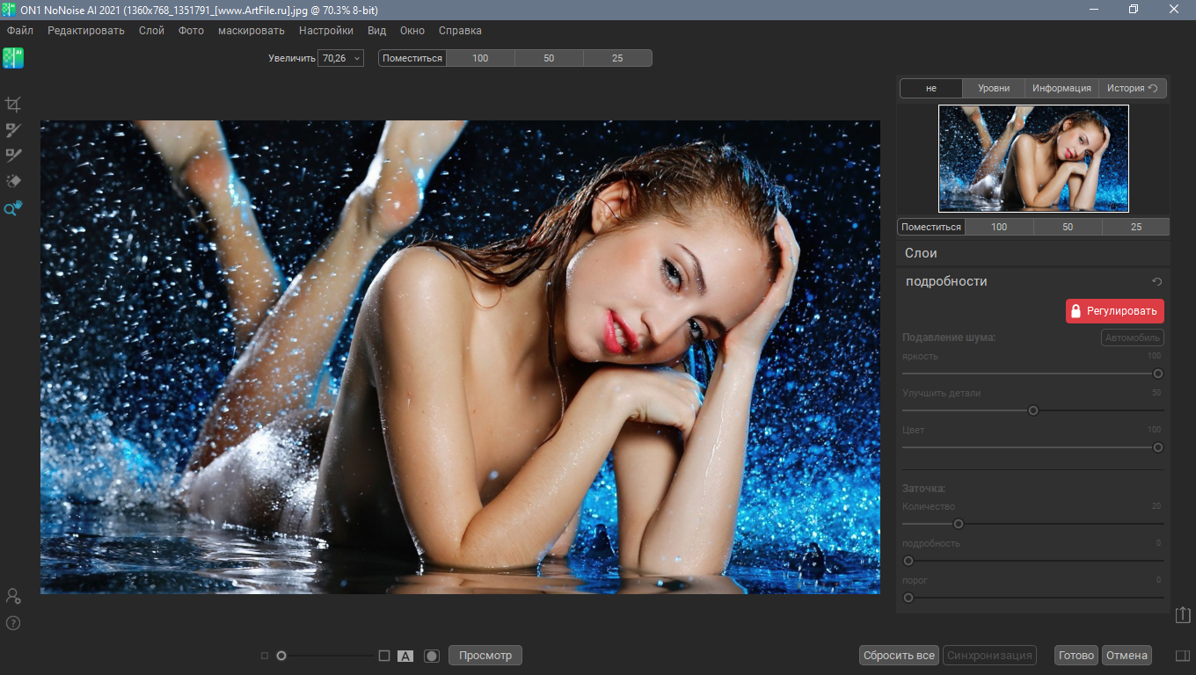Select the Perfect Eraser tool
This screenshot has width=1196, height=675.
(13, 181)
